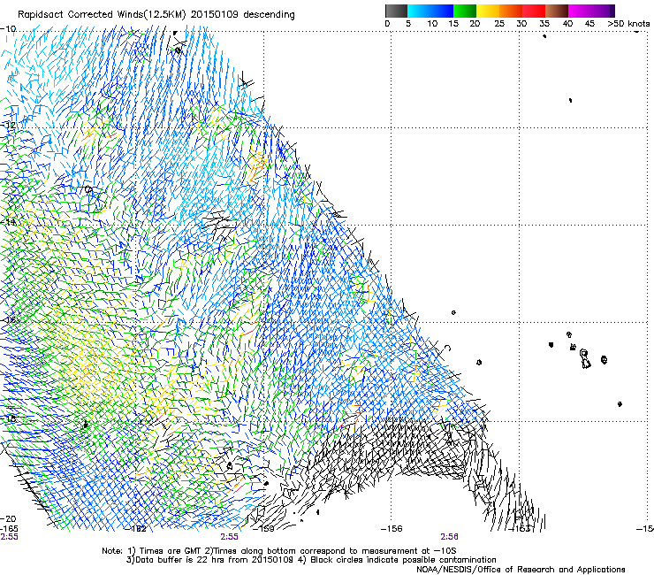Select the cyan-to-blue 5-15 knots legend band
Screen dimensions: 654x575
430,11
